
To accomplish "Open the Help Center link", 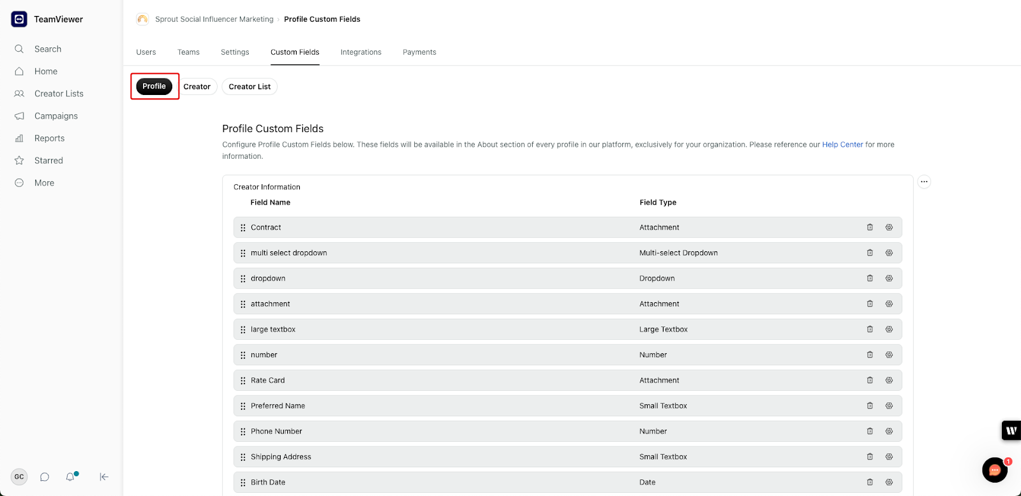I will (842, 145).
